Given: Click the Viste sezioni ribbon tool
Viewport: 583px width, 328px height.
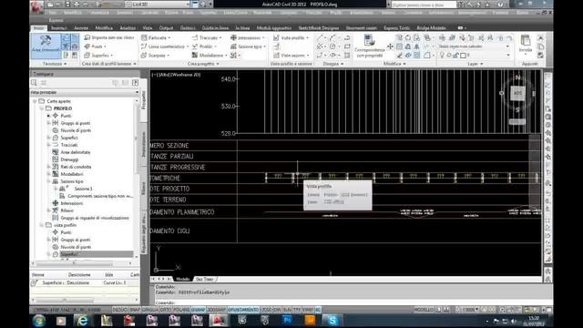Looking at the screenshot, I should 291,55.
